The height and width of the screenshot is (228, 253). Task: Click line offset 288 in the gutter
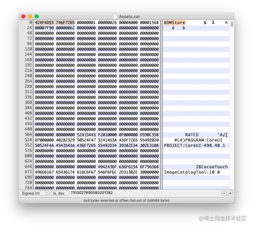pyautogui.click(x=28, y=86)
